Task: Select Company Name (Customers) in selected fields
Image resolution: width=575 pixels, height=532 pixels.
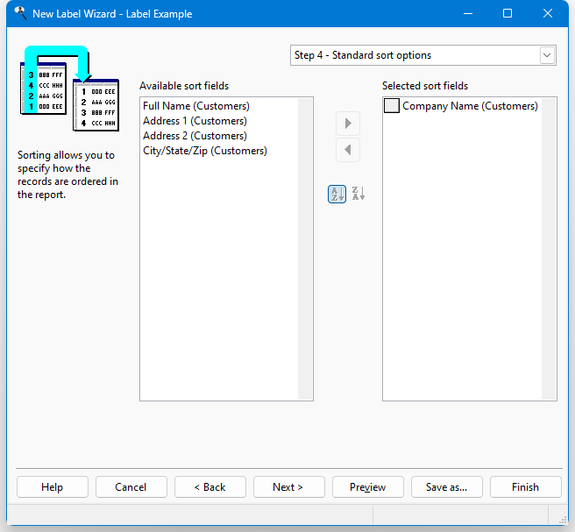Action: pyautogui.click(x=470, y=106)
